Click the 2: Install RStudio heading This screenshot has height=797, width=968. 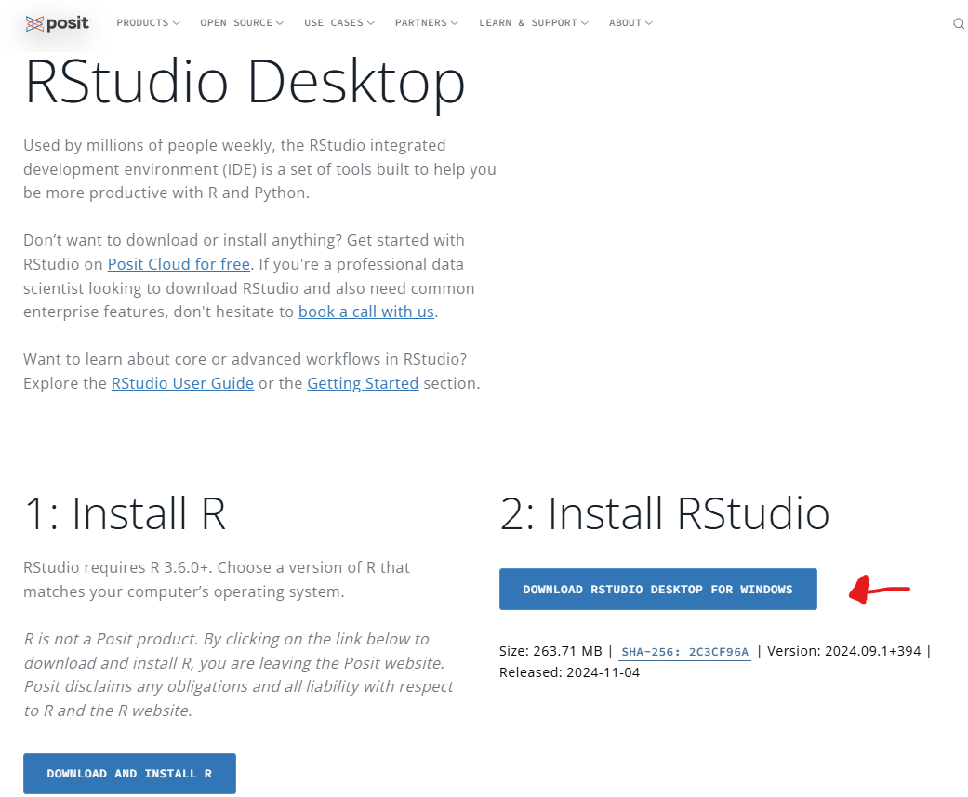point(664,513)
